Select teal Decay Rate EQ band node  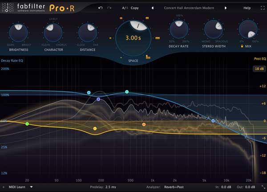[127, 92]
